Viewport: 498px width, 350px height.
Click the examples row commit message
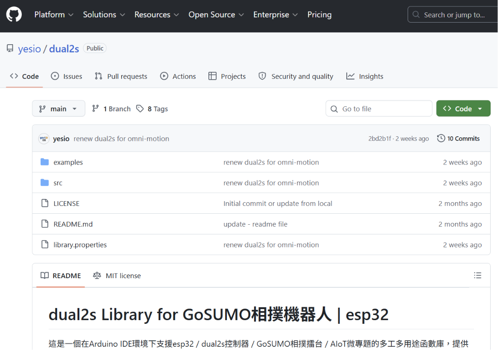(x=271, y=162)
